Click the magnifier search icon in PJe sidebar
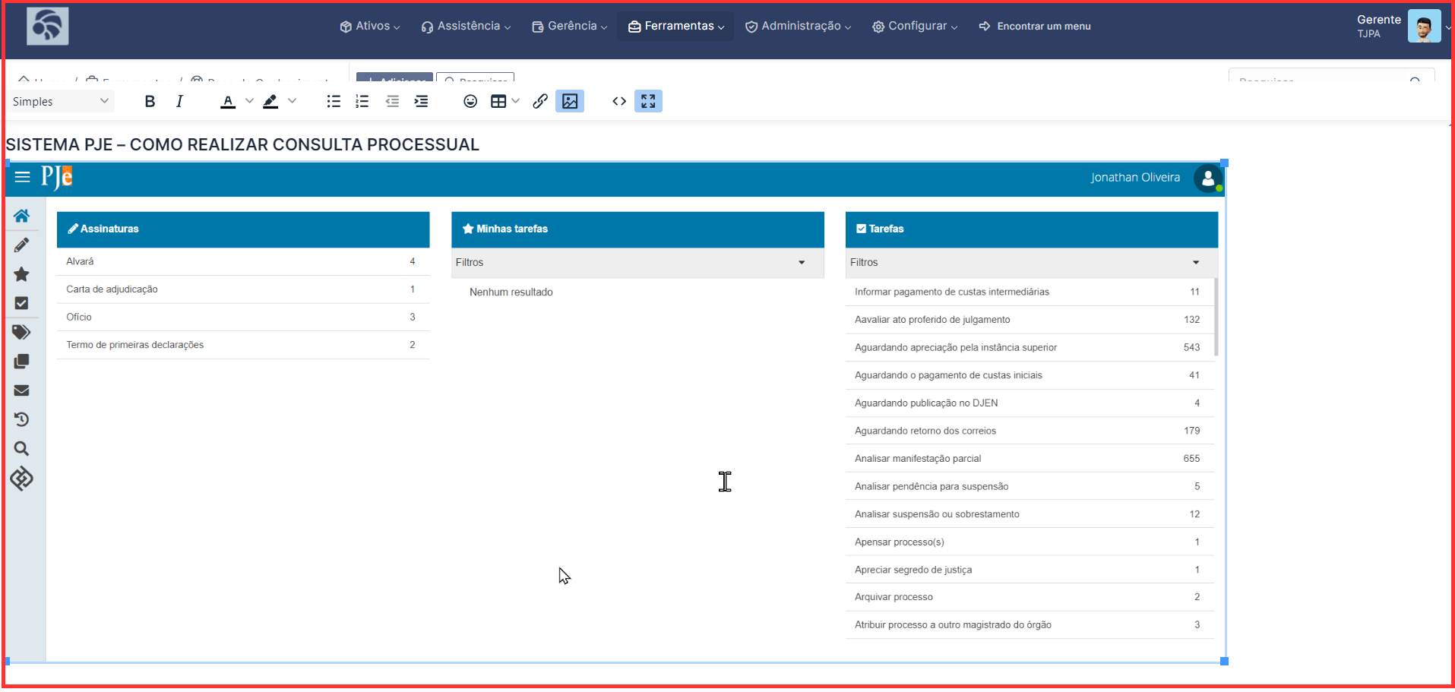 22,449
